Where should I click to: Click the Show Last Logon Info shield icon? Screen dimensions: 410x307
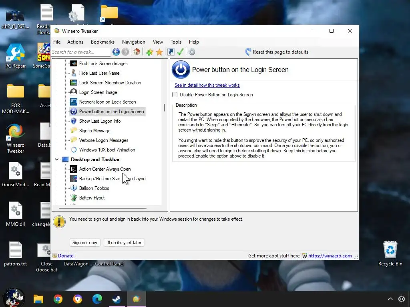(x=74, y=121)
